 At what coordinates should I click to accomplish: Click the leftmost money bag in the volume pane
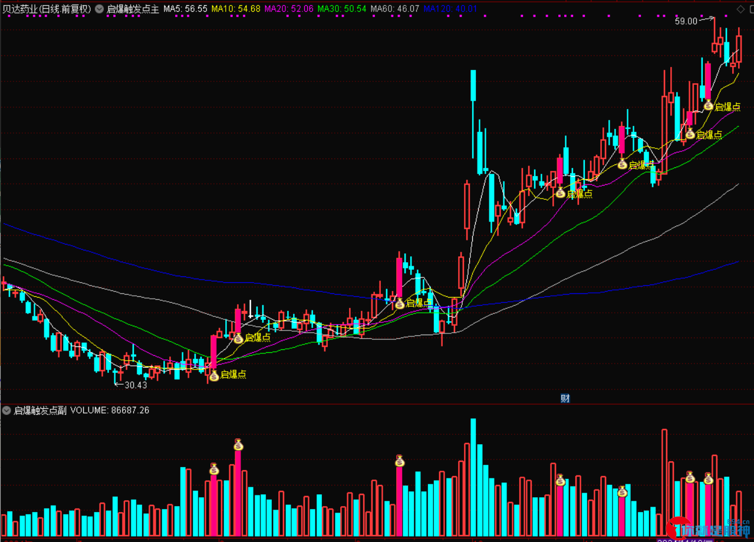click(x=214, y=469)
